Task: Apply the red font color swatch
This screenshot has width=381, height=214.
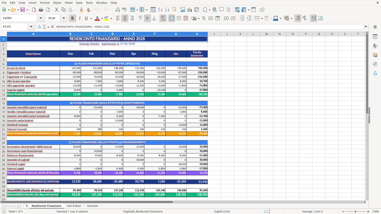Action: (x=97, y=18)
